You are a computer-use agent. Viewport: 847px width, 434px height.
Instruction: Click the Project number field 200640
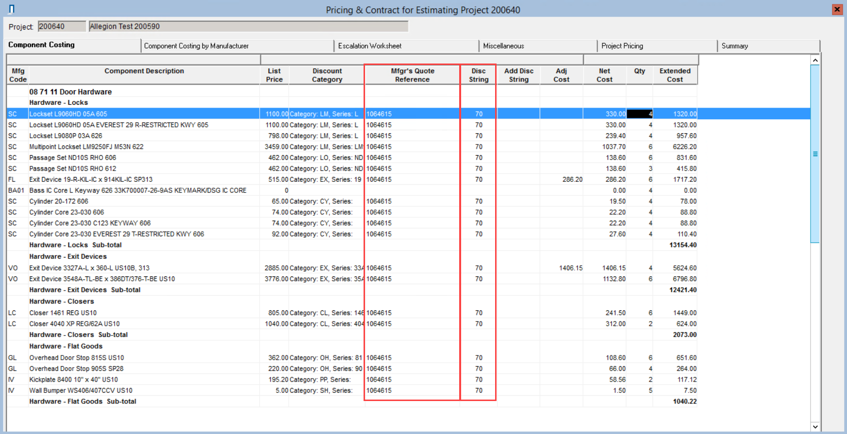tap(62, 27)
